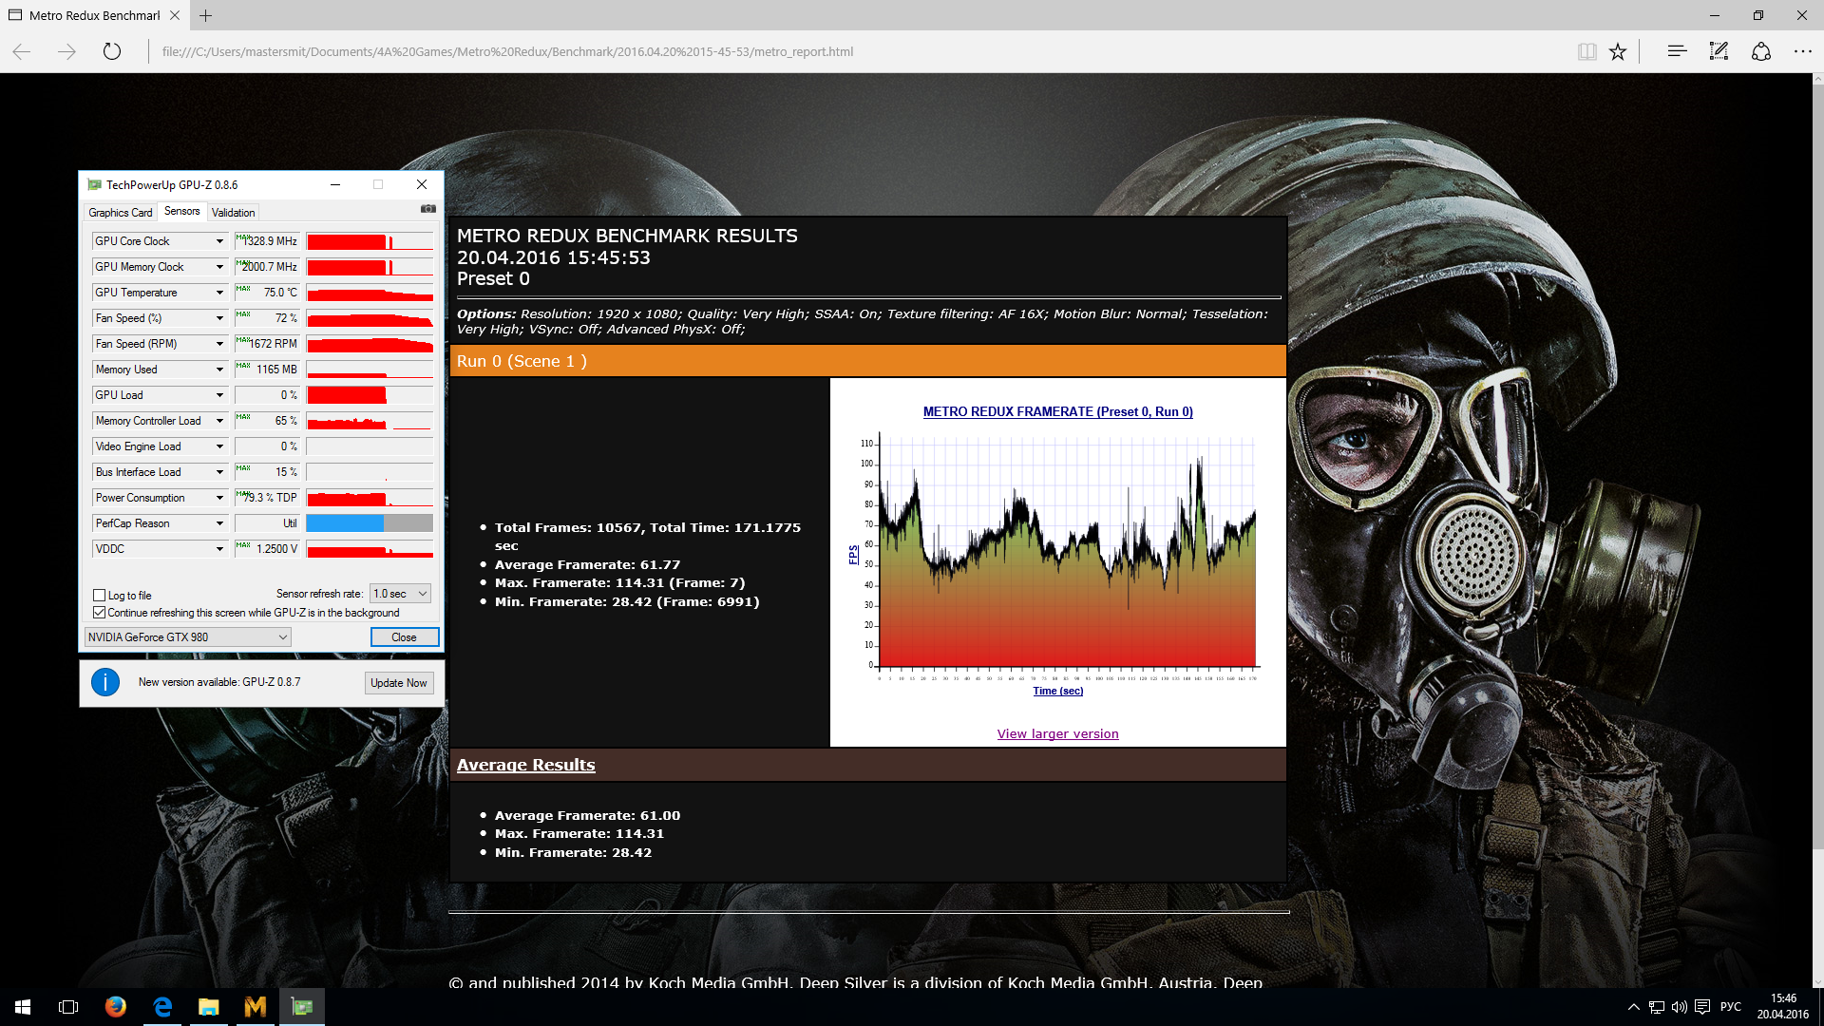Click the browser address bar URL
Screen dimensions: 1824x1026
[507, 51]
